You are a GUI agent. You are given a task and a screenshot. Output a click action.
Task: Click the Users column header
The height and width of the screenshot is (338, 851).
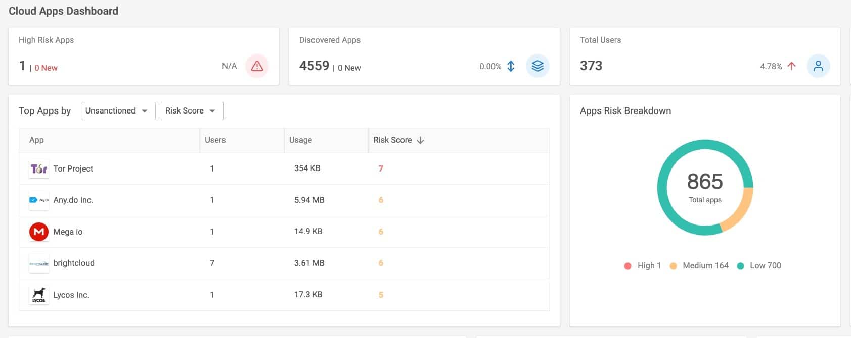[215, 140]
